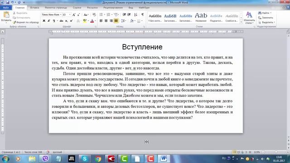Click the Copy (Копировать) button
Image resolution: width=290 pixels, height=163 pixels.
(21, 18)
